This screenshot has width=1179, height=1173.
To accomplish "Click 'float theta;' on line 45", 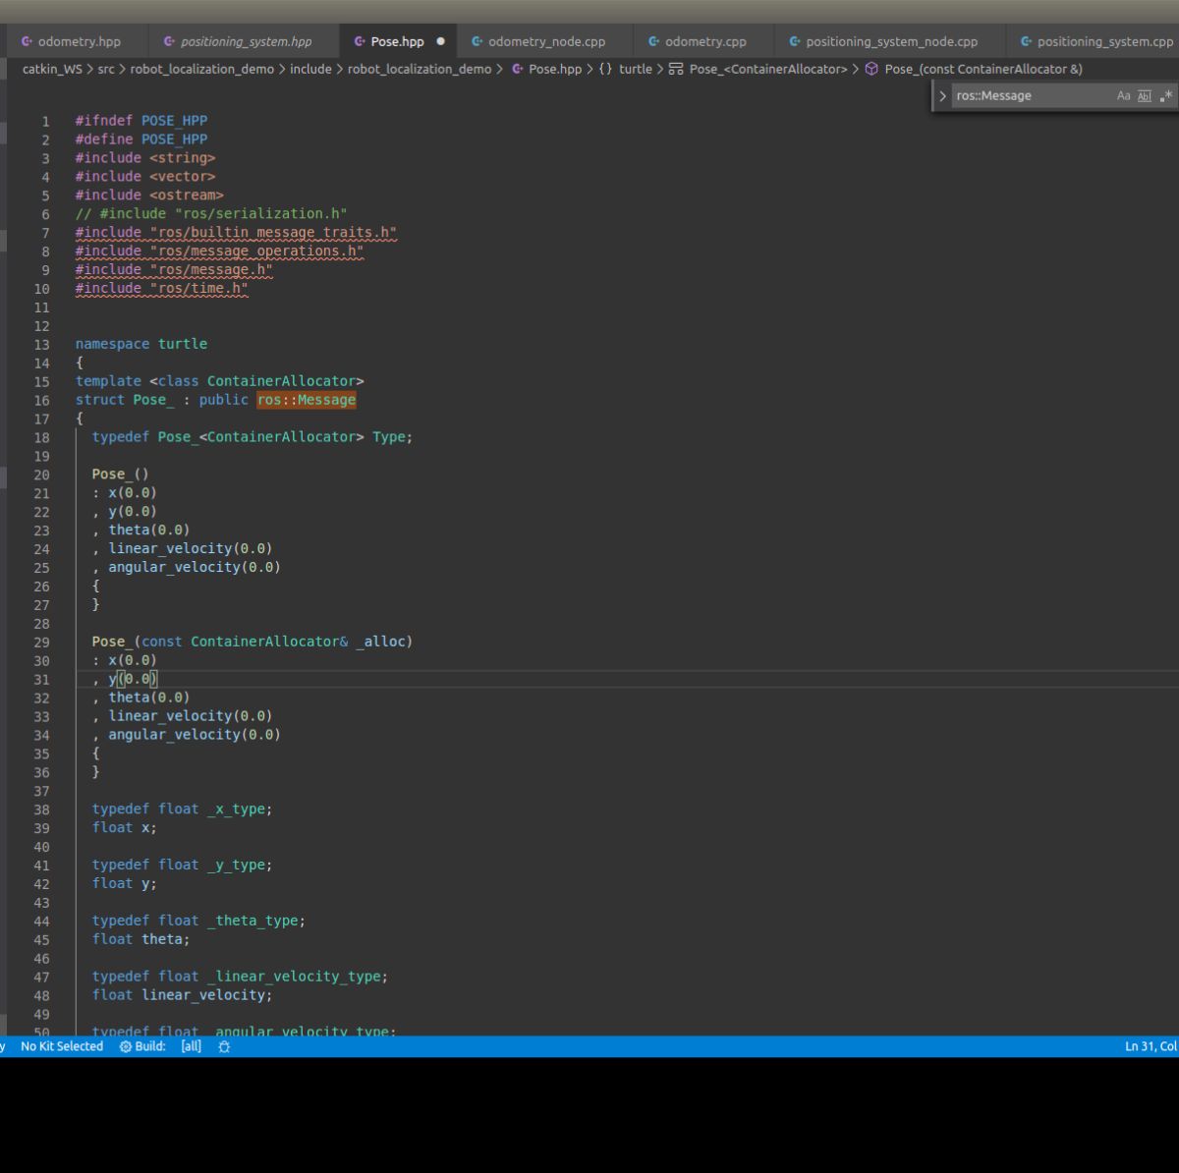I will coord(141,940).
